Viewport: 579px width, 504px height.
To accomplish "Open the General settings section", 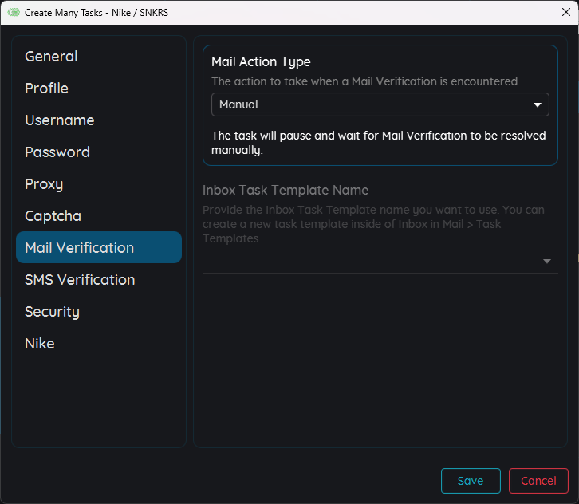I will click(51, 57).
